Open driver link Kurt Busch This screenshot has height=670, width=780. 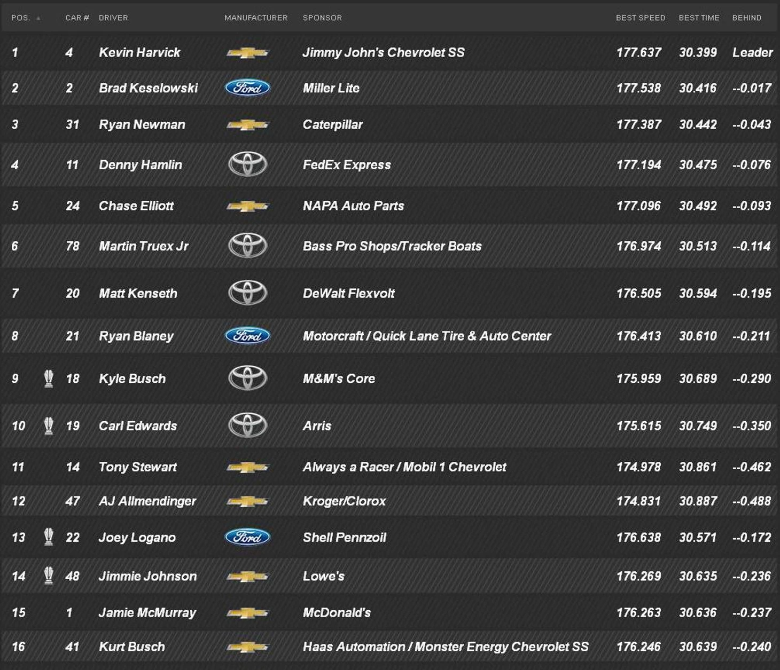tap(132, 647)
